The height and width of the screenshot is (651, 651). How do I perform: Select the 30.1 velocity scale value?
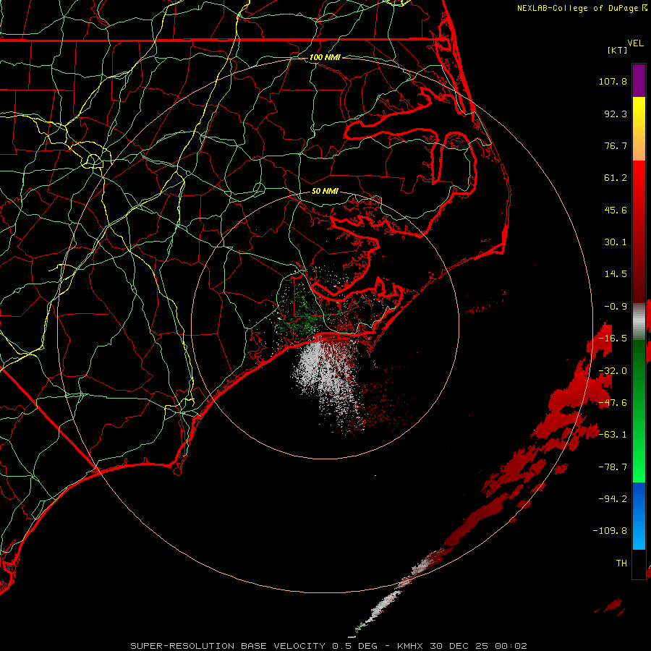(x=616, y=242)
